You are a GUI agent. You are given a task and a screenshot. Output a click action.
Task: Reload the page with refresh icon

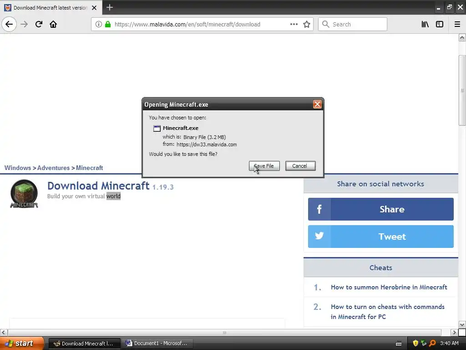39,24
